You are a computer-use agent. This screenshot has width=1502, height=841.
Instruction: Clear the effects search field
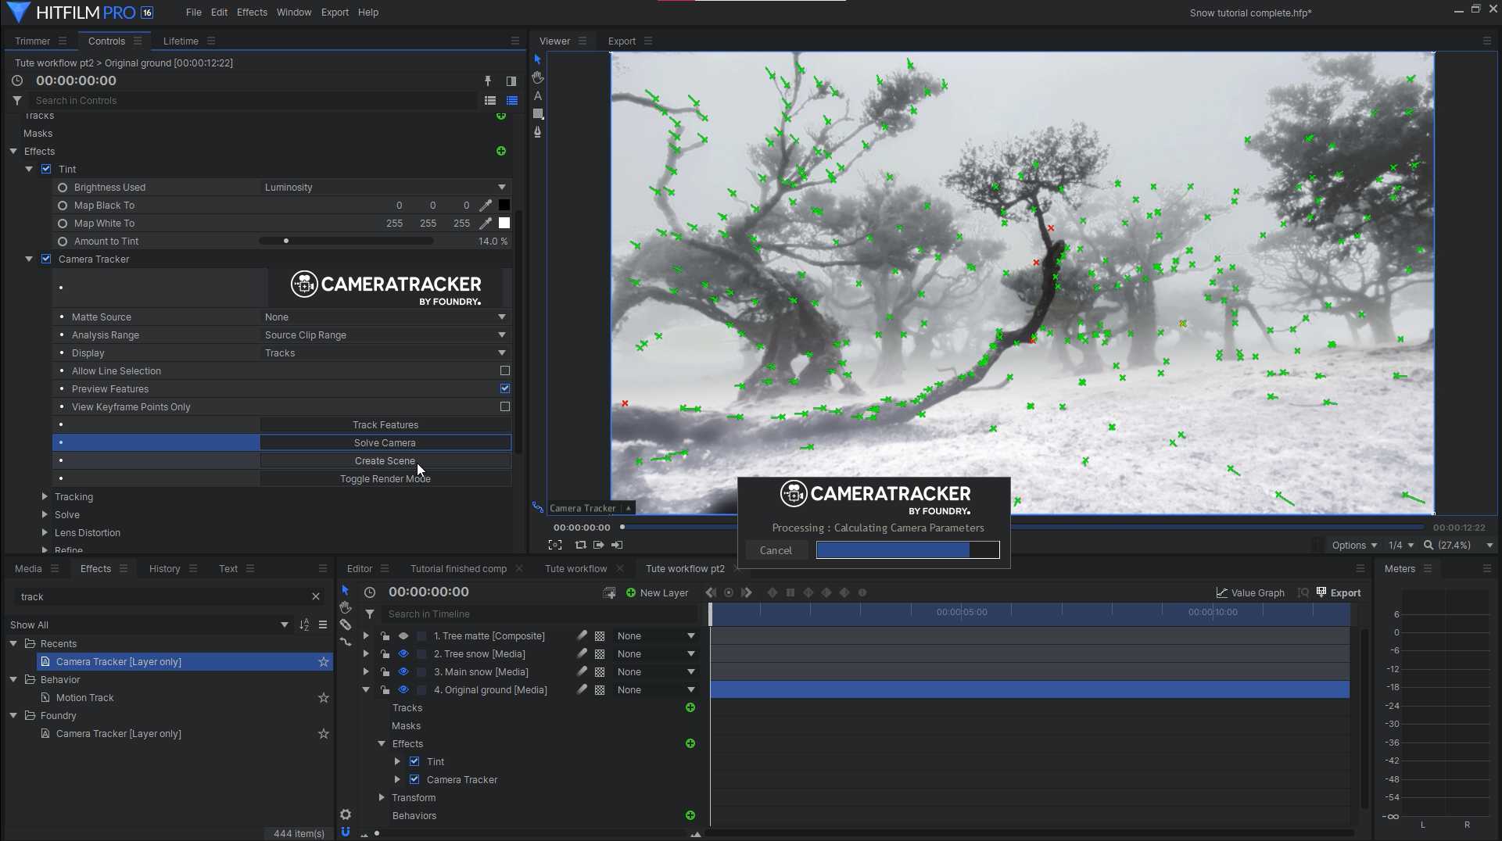click(x=316, y=597)
